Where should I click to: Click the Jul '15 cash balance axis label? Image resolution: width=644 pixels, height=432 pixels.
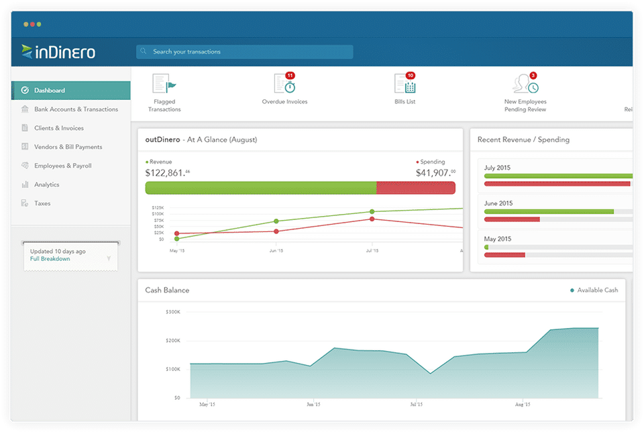(x=416, y=404)
